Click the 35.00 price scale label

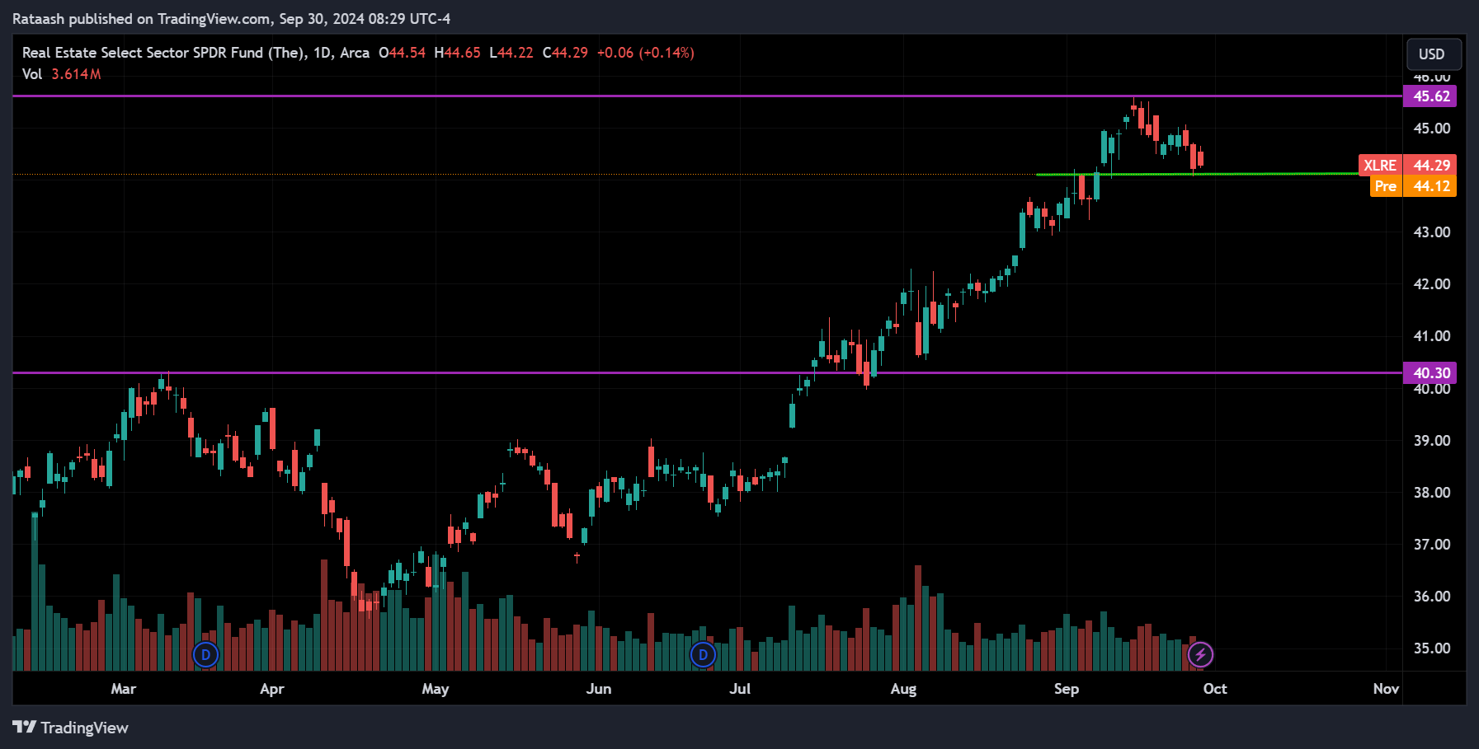click(1432, 648)
